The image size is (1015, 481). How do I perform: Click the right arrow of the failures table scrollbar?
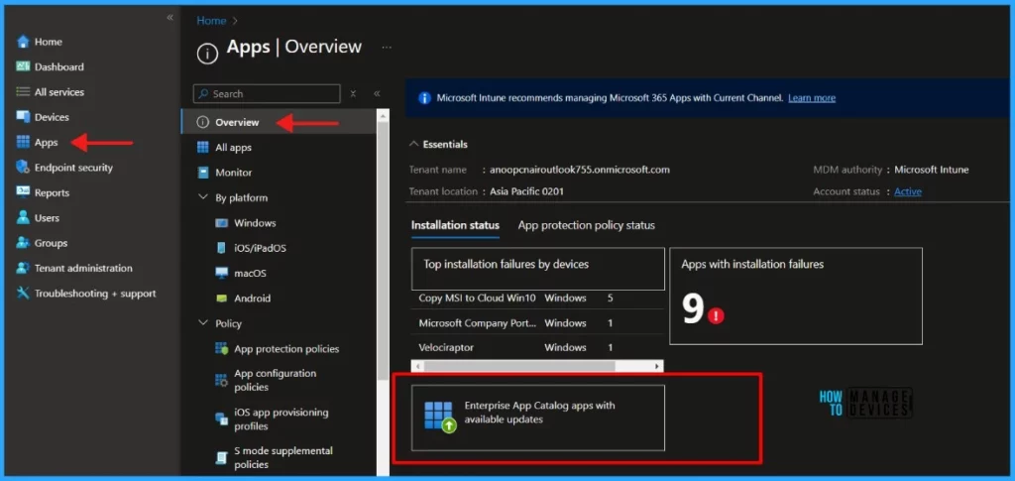(658, 366)
